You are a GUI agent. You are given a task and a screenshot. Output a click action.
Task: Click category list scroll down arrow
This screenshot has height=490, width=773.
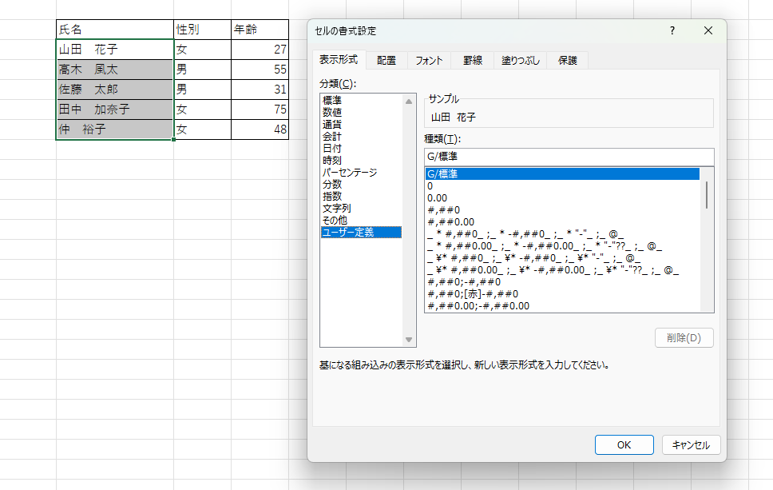[410, 341]
